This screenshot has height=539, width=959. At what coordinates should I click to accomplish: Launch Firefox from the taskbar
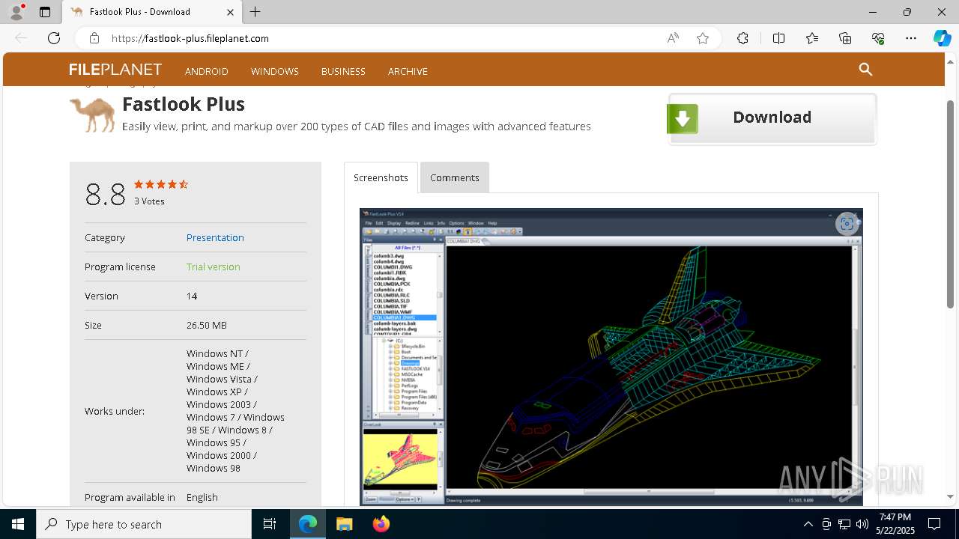point(381,524)
